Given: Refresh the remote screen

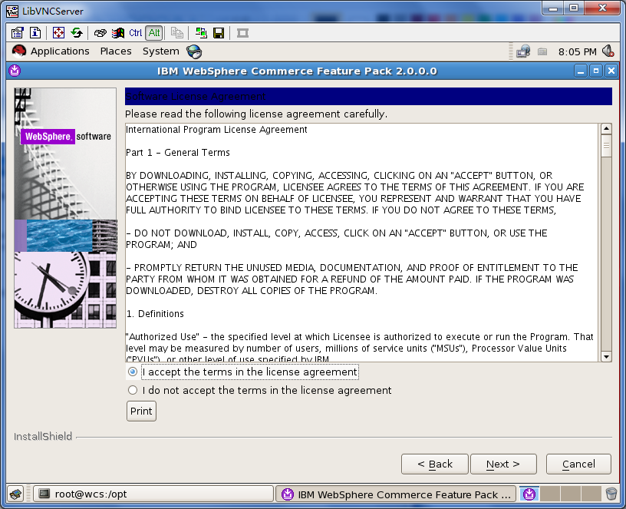Looking at the screenshot, I should click(76, 32).
